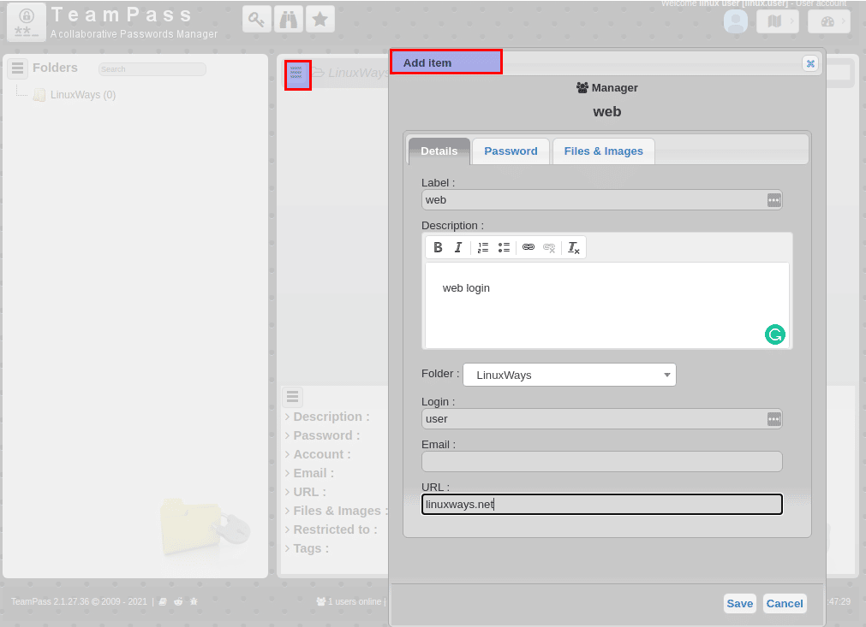
Task: Switch to the Password tab
Action: click(x=511, y=151)
